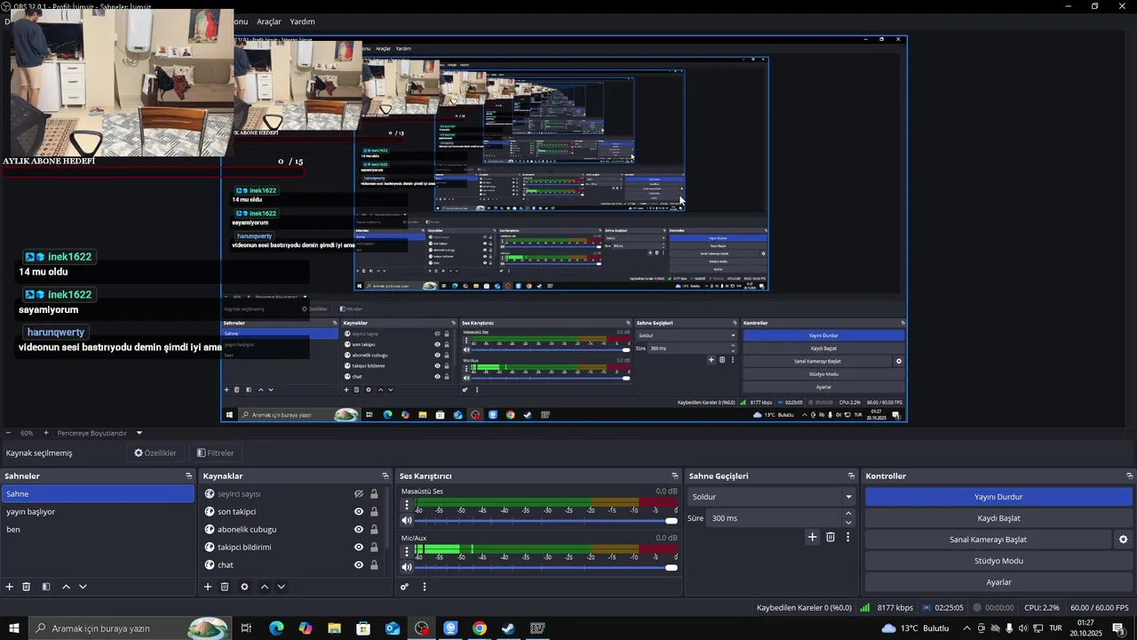Show the hidden seyirci sayısı source

[359, 494]
